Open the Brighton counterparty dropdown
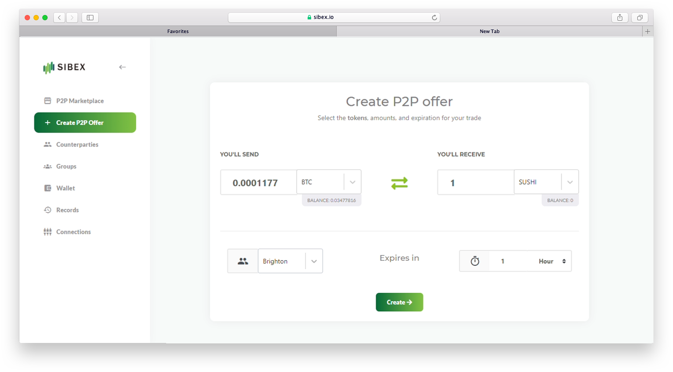 (x=314, y=262)
